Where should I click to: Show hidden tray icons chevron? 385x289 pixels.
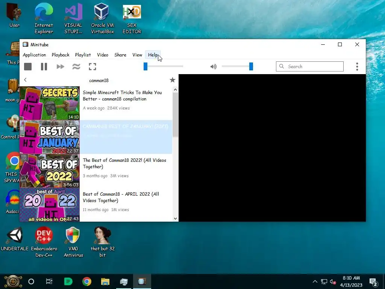click(315, 281)
